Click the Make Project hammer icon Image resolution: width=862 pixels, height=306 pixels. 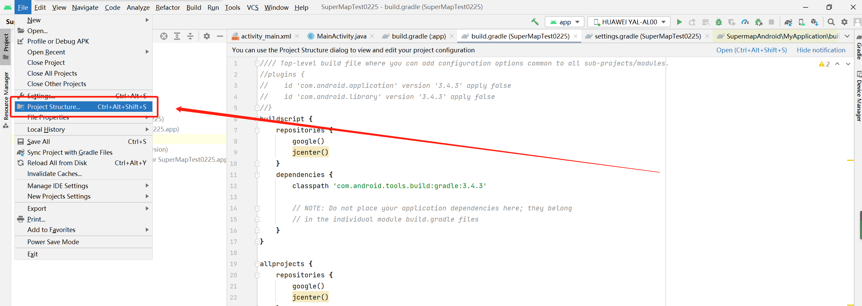click(535, 22)
